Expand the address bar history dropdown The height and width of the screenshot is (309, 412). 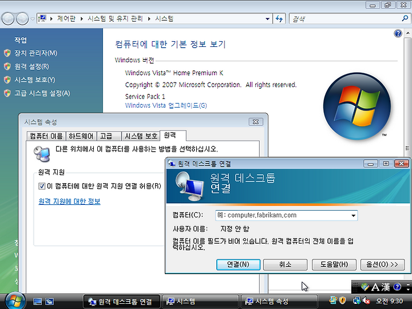(x=267, y=19)
